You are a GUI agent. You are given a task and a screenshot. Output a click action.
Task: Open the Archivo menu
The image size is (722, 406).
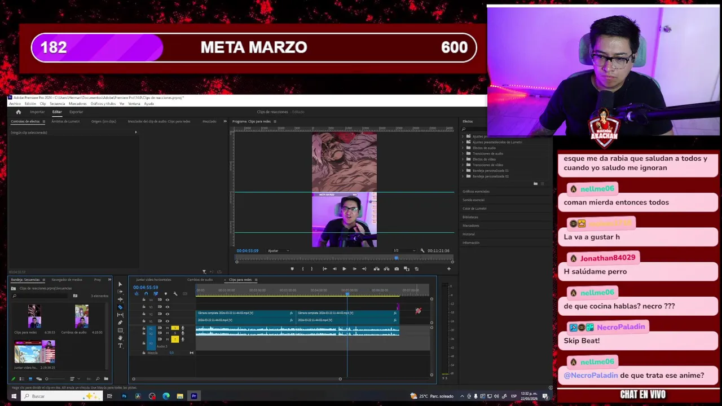[15, 104]
